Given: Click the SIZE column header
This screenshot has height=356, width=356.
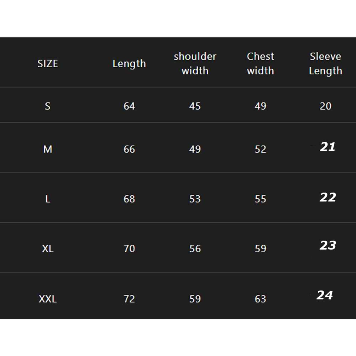Looking at the screenshot, I should coord(48,64).
